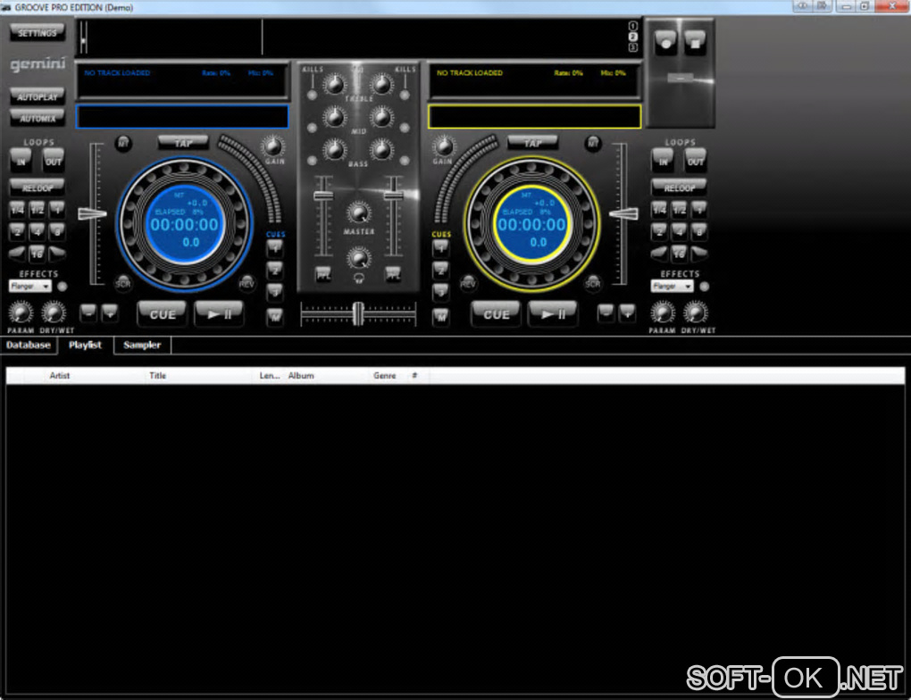
Task: Click right deck play/pause button
Action: 553,313
